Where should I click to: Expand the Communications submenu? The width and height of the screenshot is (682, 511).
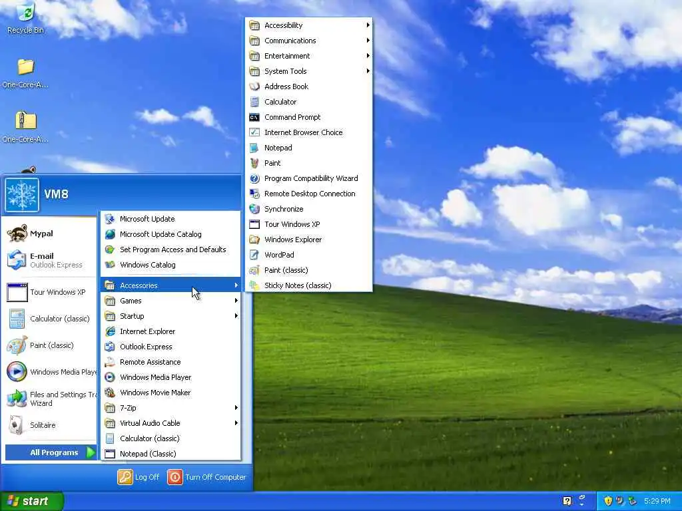[x=309, y=41]
